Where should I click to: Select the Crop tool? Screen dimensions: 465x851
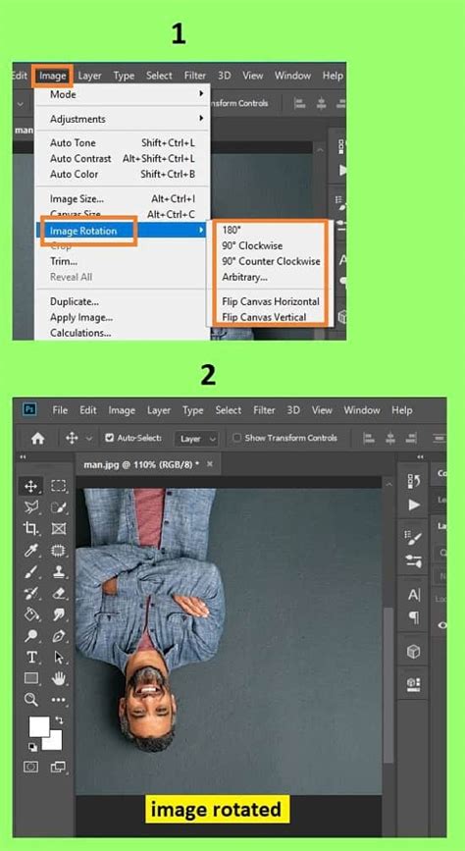pyautogui.click(x=31, y=529)
